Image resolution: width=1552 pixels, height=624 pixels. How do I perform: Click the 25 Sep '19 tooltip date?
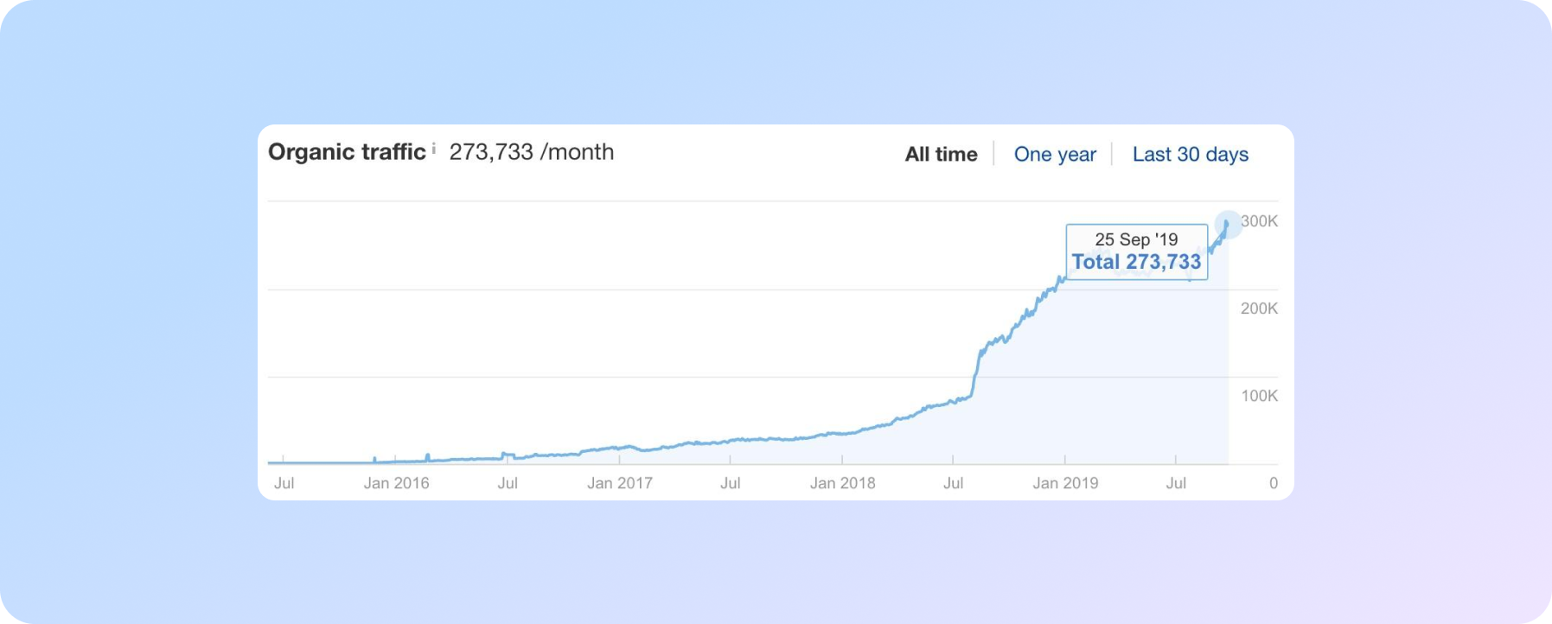1136,239
